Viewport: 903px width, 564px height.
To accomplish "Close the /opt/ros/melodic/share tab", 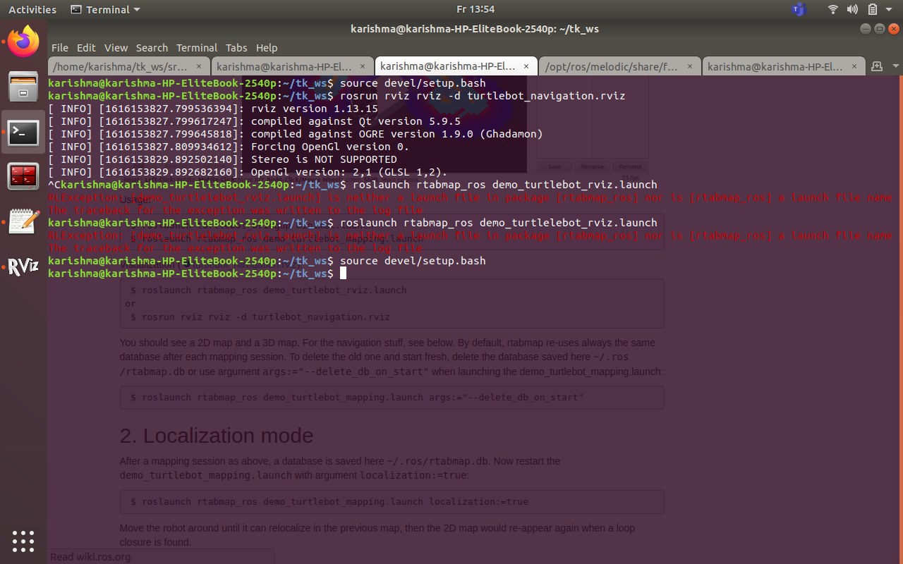I will point(689,67).
